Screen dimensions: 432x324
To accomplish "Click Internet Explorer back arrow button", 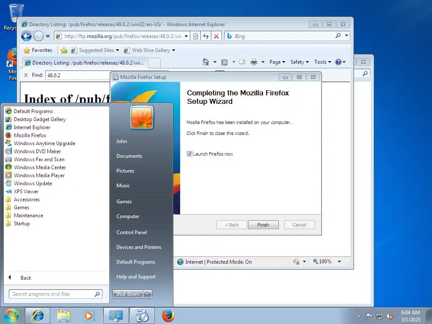I will pos(27,36).
